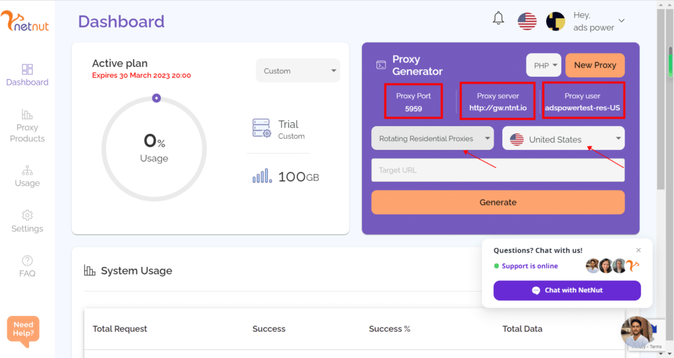Click the 100GB bandwidth bars icon
The image size is (674, 358).
point(262,176)
